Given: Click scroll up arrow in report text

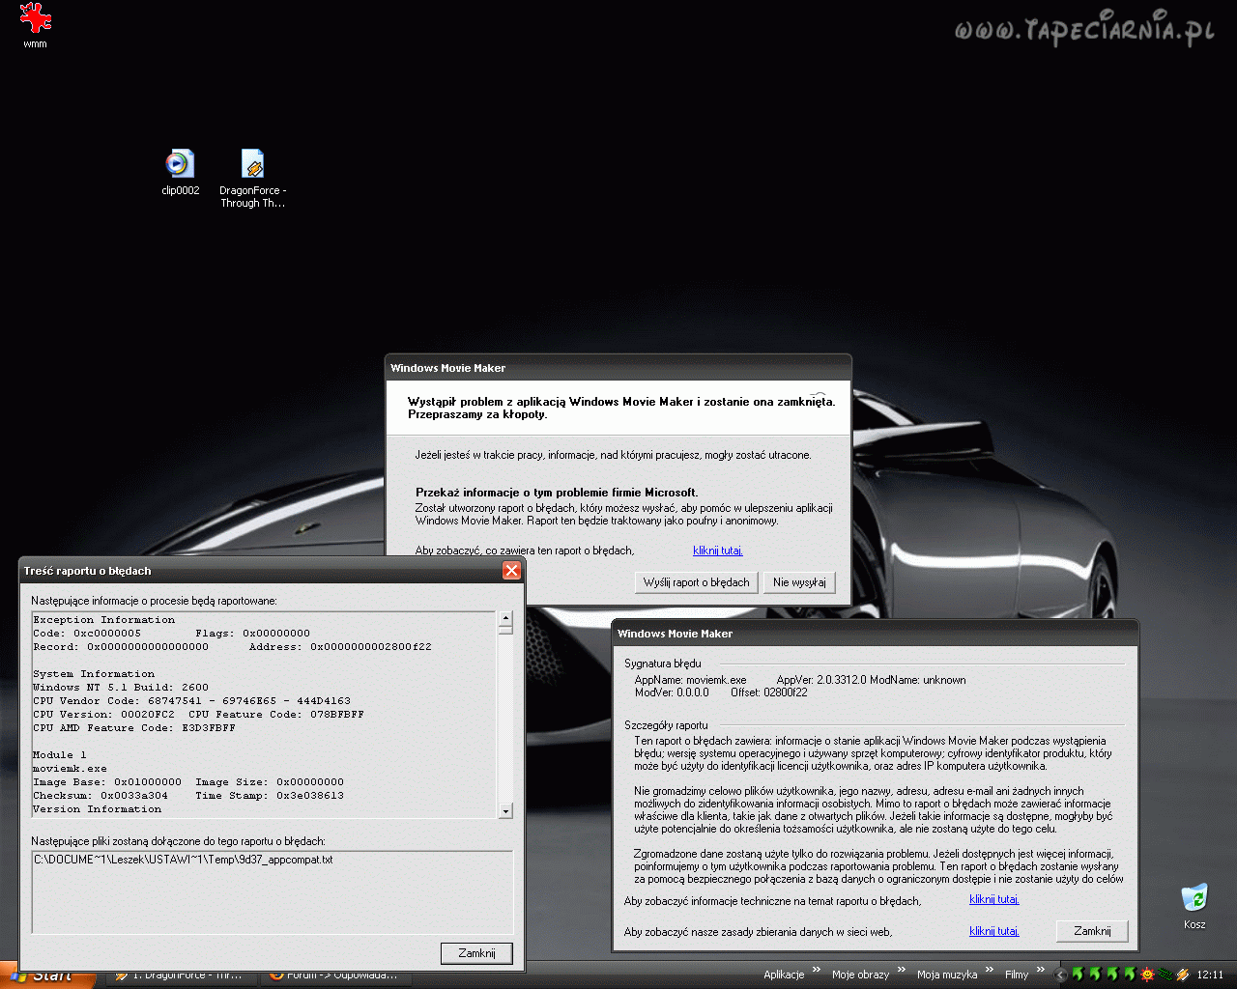Looking at the screenshot, I should pyautogui.click(x=505, y=618).
